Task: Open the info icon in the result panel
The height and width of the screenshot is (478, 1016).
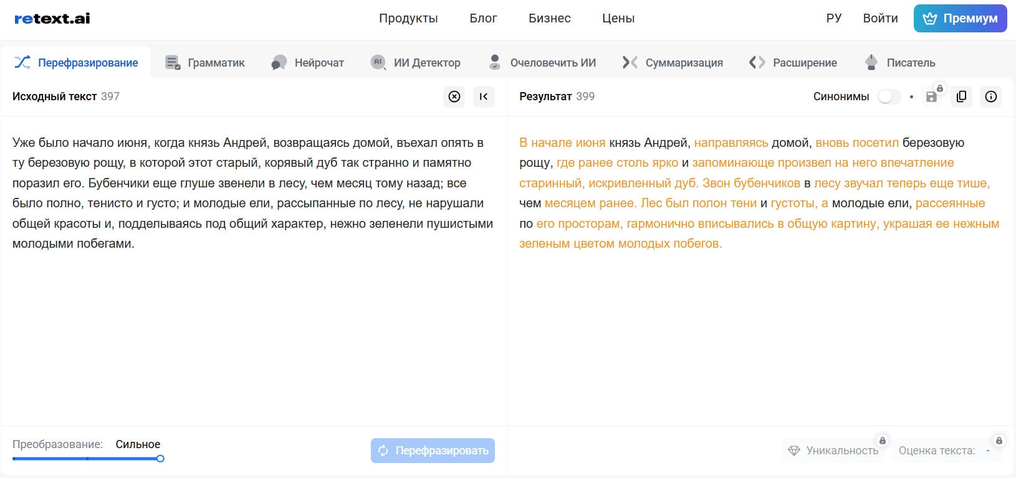Action: tap(991, 96)
